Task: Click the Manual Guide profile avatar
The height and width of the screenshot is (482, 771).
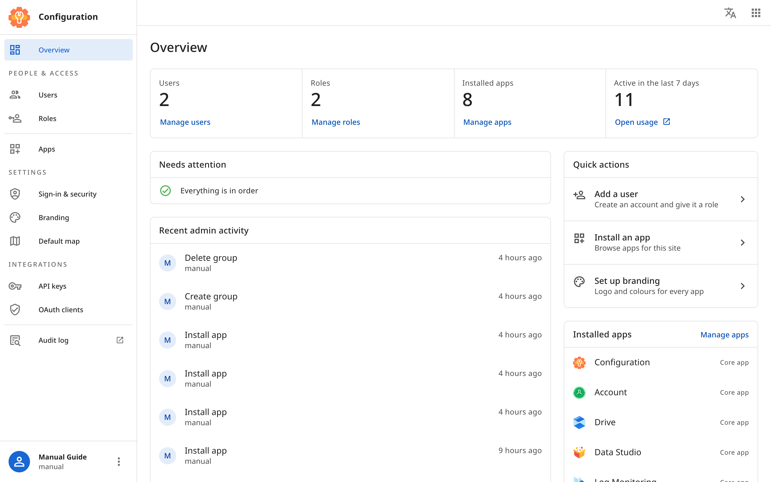Action: point(19,461)
